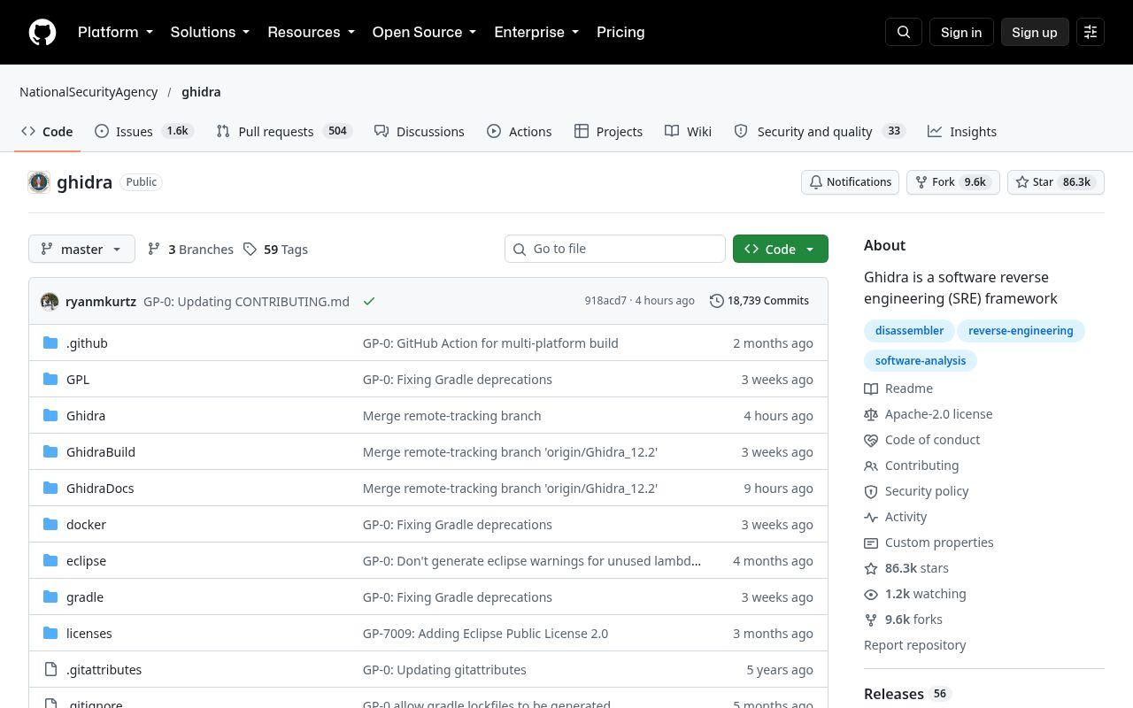The image size is (1133, 708).
Task: Open the master branch selector
Action: click(x=81, y=249)
